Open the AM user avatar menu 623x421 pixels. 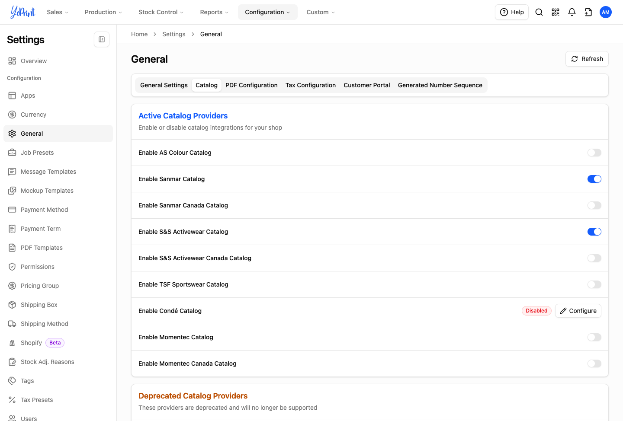tap(606, 12)
